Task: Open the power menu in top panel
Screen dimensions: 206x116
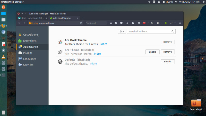Action: 203,2
